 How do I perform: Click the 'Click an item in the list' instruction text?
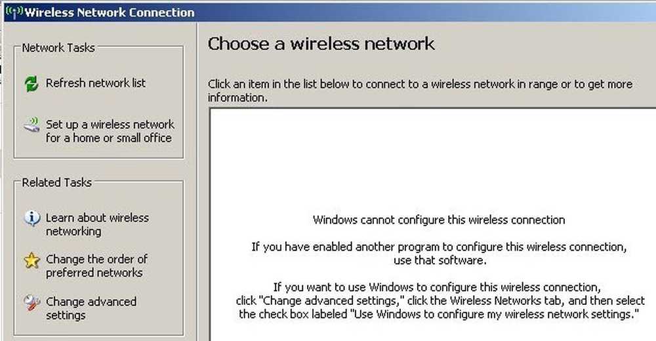420,90
